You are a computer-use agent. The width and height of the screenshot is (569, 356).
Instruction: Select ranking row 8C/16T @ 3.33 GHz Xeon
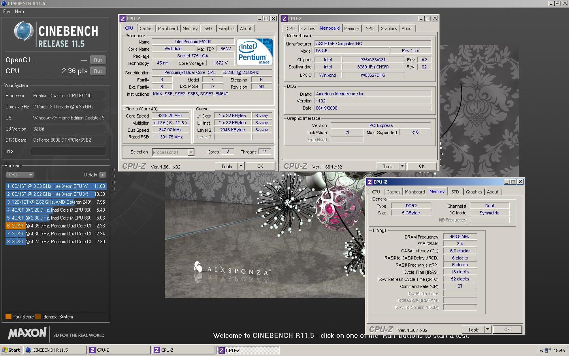pyautogui.click(x=56, y=186)
